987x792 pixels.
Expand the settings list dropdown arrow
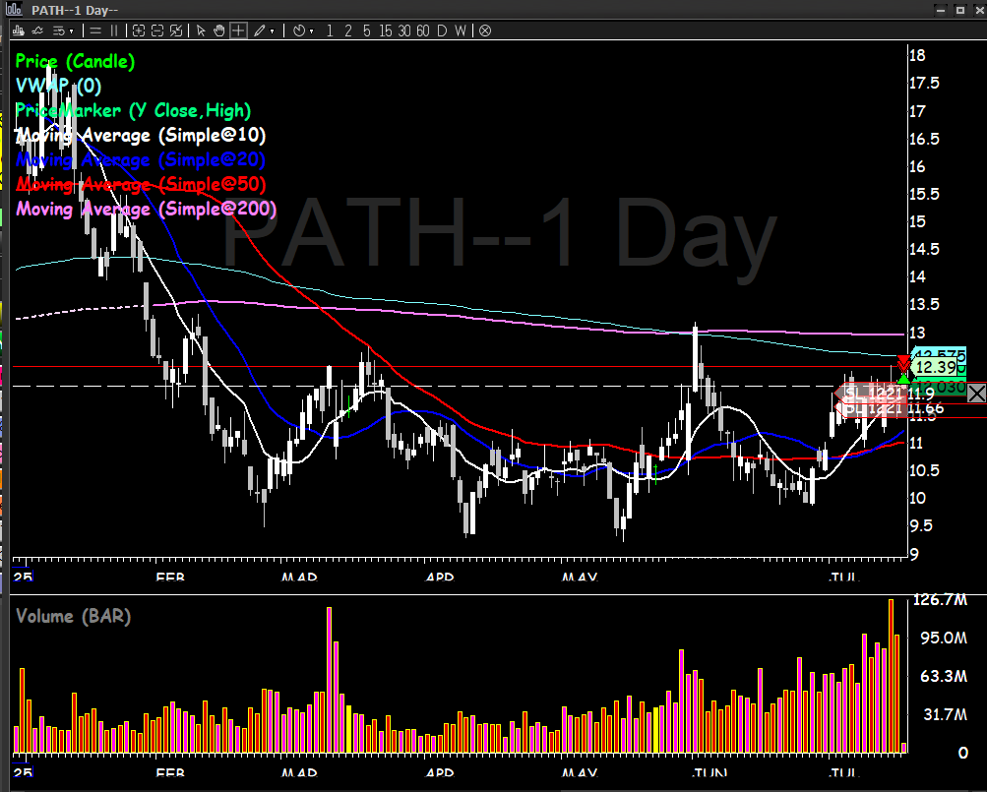(x=71, y=30)
